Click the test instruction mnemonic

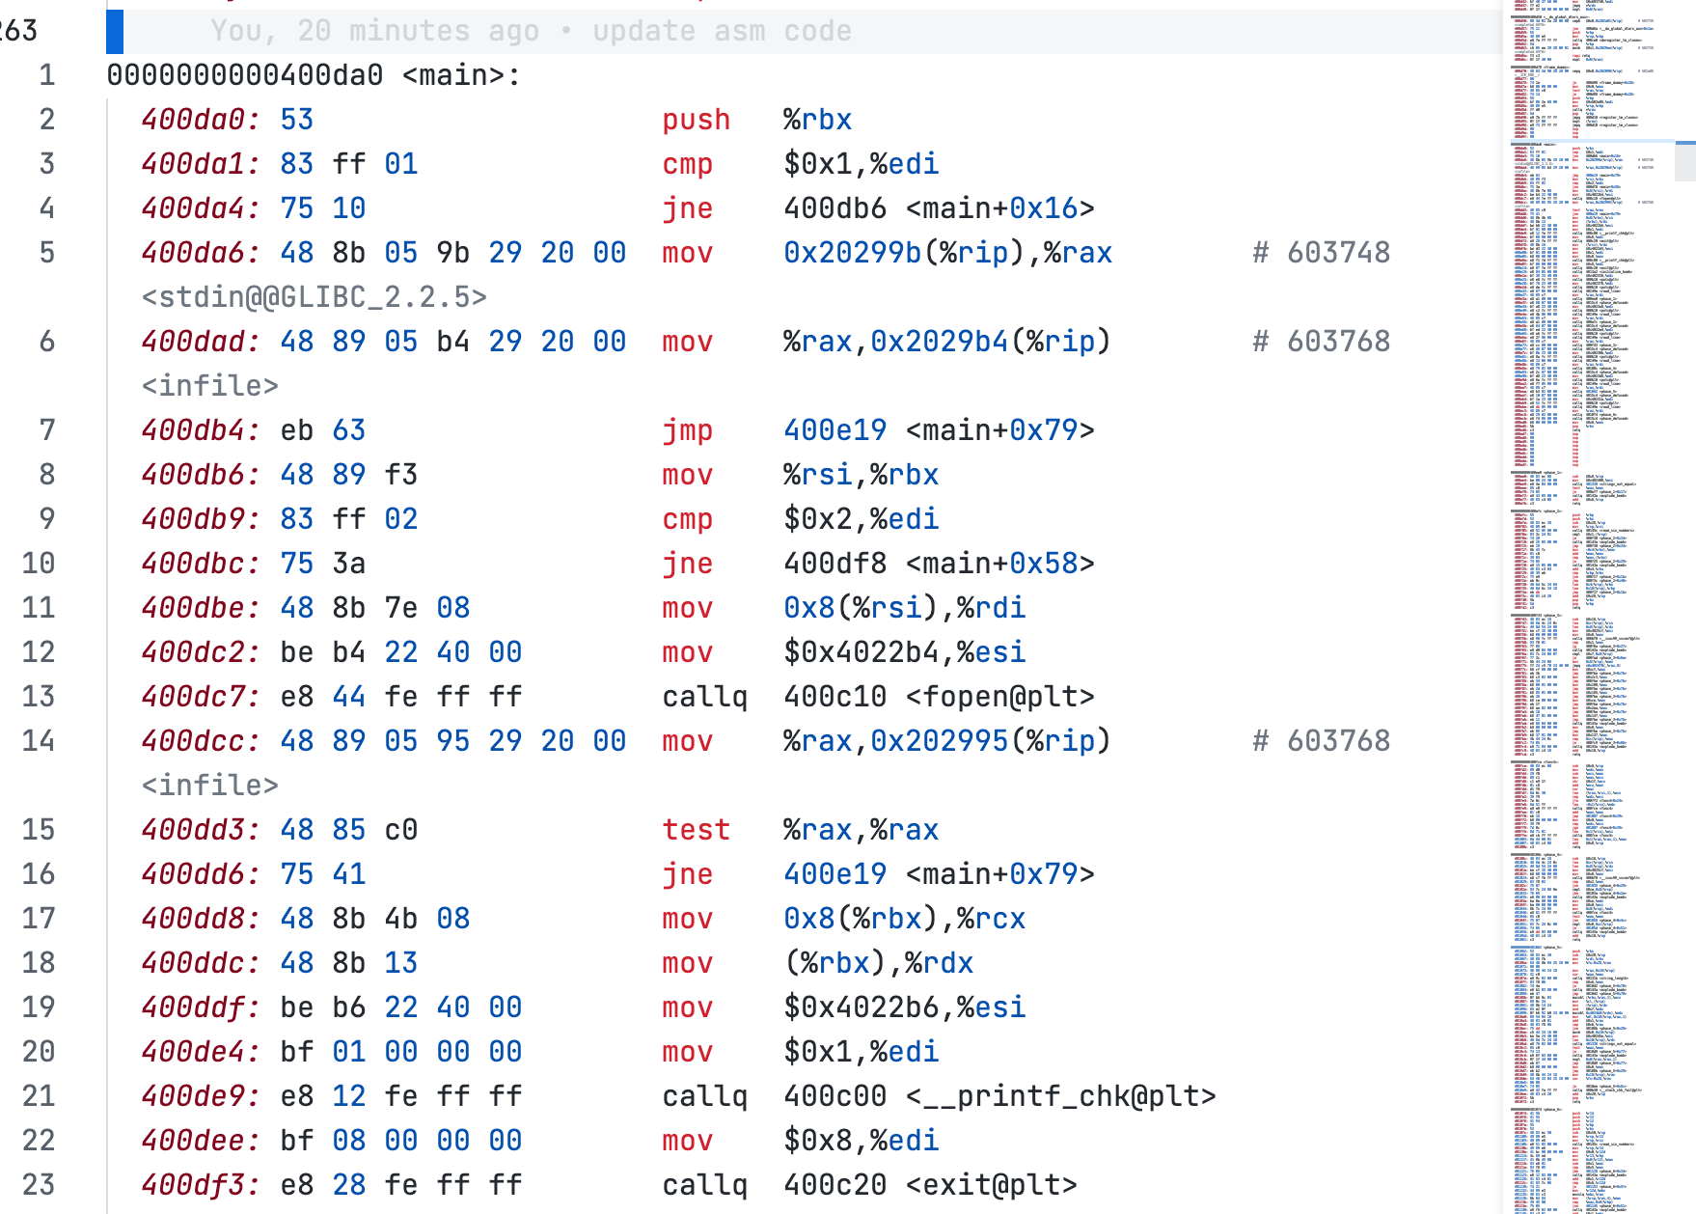click(696, 830)
